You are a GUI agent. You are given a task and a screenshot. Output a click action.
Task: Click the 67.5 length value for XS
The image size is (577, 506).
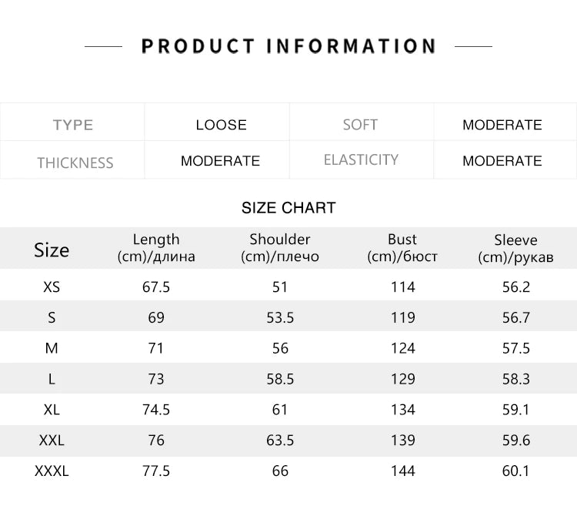coord(156,287)
